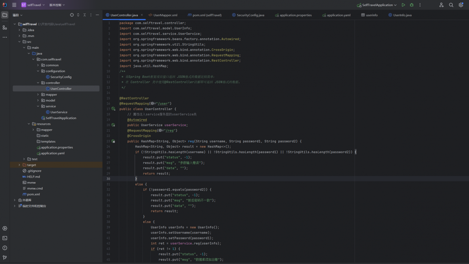This screenshot has height=264, width=469.
Task: Switch to userinfo table tab
Action: (x=369, y=15)
